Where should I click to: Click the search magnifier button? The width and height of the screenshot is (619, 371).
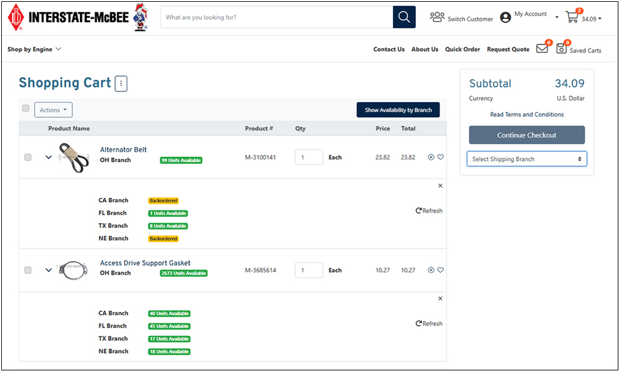point(404,17)
